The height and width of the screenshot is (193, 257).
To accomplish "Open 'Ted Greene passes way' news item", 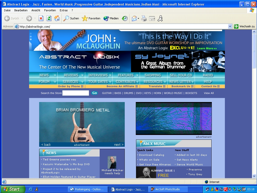I will [x=59, y=160].
